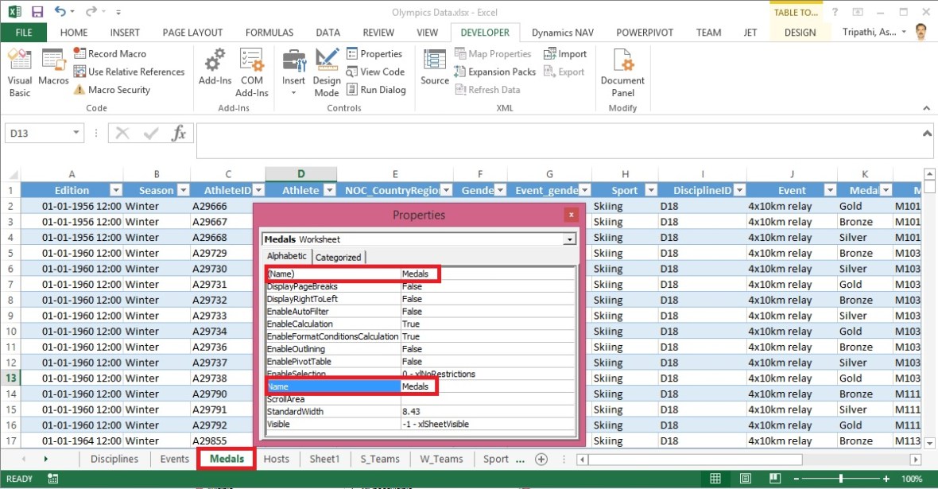Click the Expansion Packs button
Screen dimensions: 938x489
point(495,72)
